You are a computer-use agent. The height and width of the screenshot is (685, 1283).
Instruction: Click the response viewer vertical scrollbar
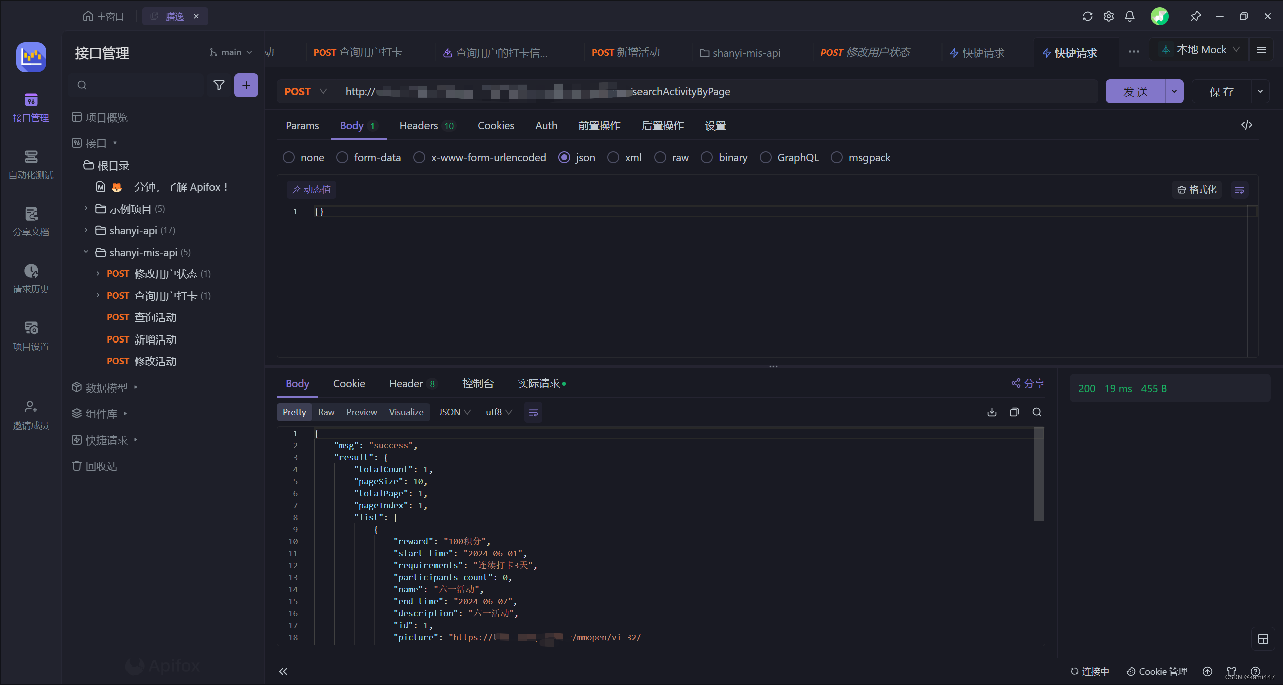(x=1039, y=474)
